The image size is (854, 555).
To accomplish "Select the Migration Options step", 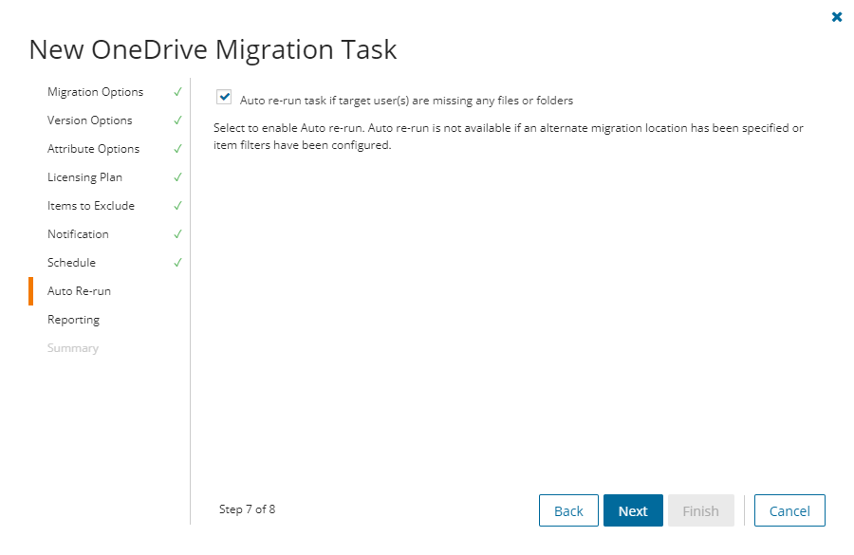I will point(95,92).
